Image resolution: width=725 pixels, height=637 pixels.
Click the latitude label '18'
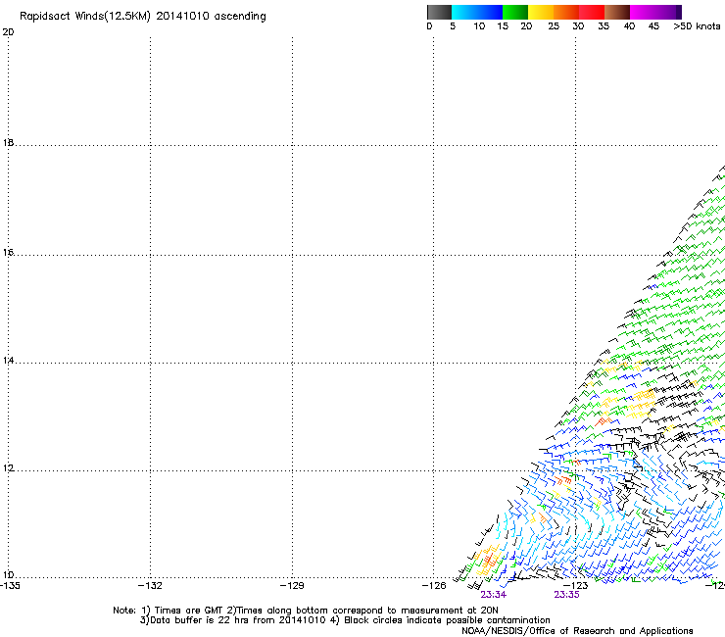coord(8,142)
